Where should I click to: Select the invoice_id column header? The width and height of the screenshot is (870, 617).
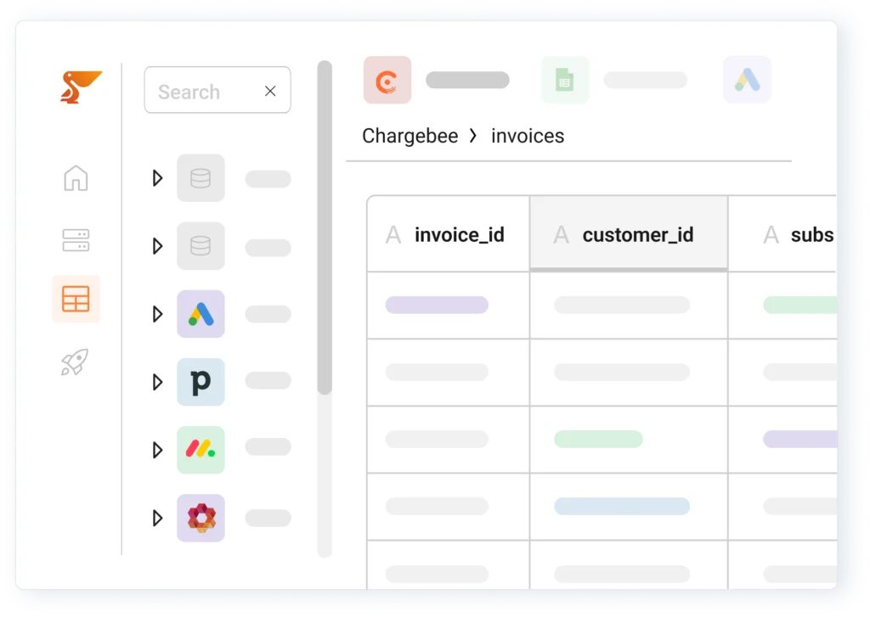point(449,234)
